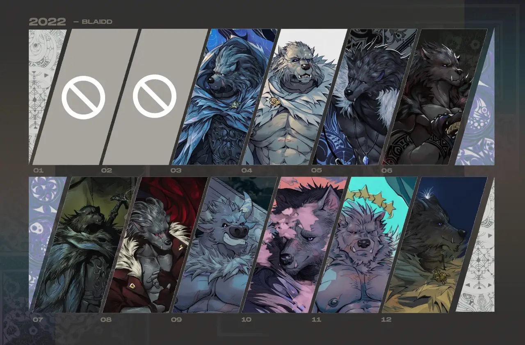Click the 2022 year heading
The height and width of the screenshot is (345, 525).
click(x=47, y=22)
